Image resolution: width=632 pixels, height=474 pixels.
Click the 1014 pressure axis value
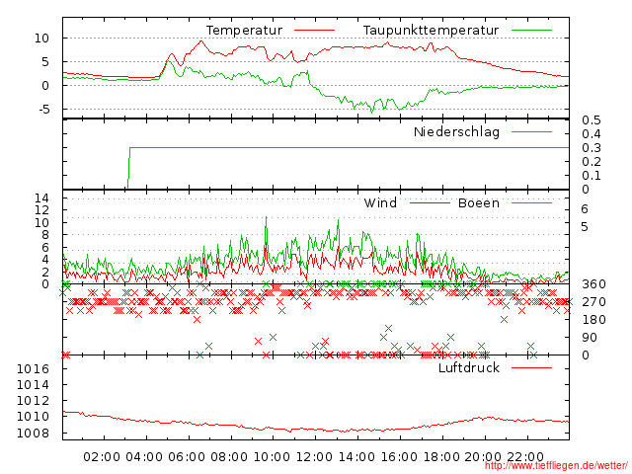33,385
